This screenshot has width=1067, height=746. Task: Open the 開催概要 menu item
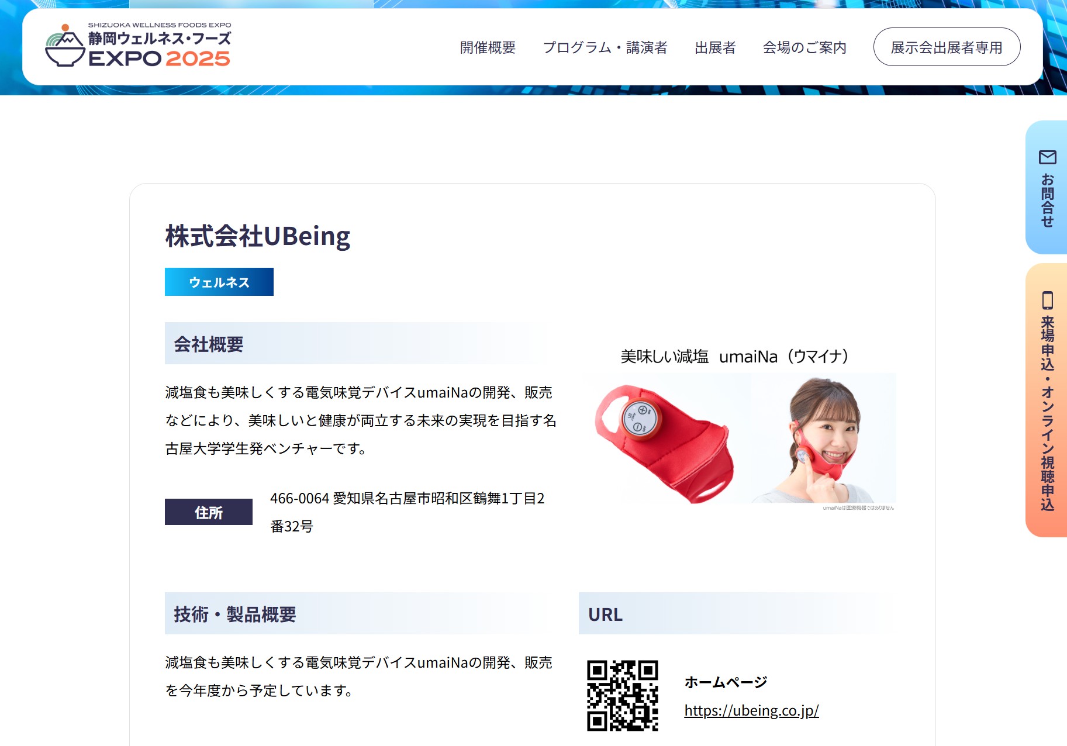pos(488,47)
